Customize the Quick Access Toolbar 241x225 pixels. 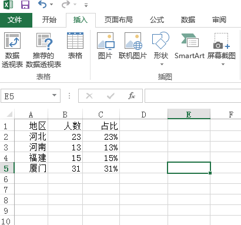tap(86, 5)
